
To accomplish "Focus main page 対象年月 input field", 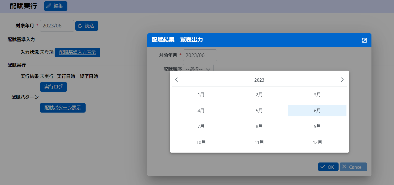I will (x=57, y=26).
